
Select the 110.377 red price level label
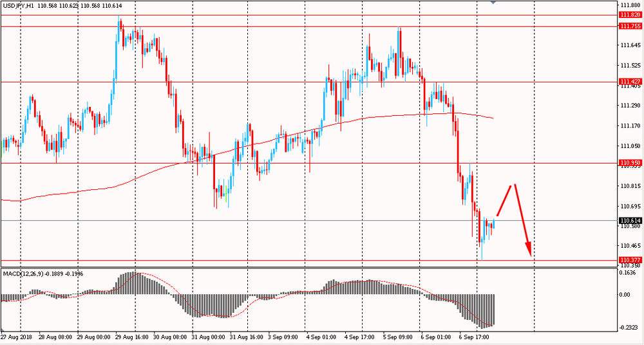pos(630,260)
